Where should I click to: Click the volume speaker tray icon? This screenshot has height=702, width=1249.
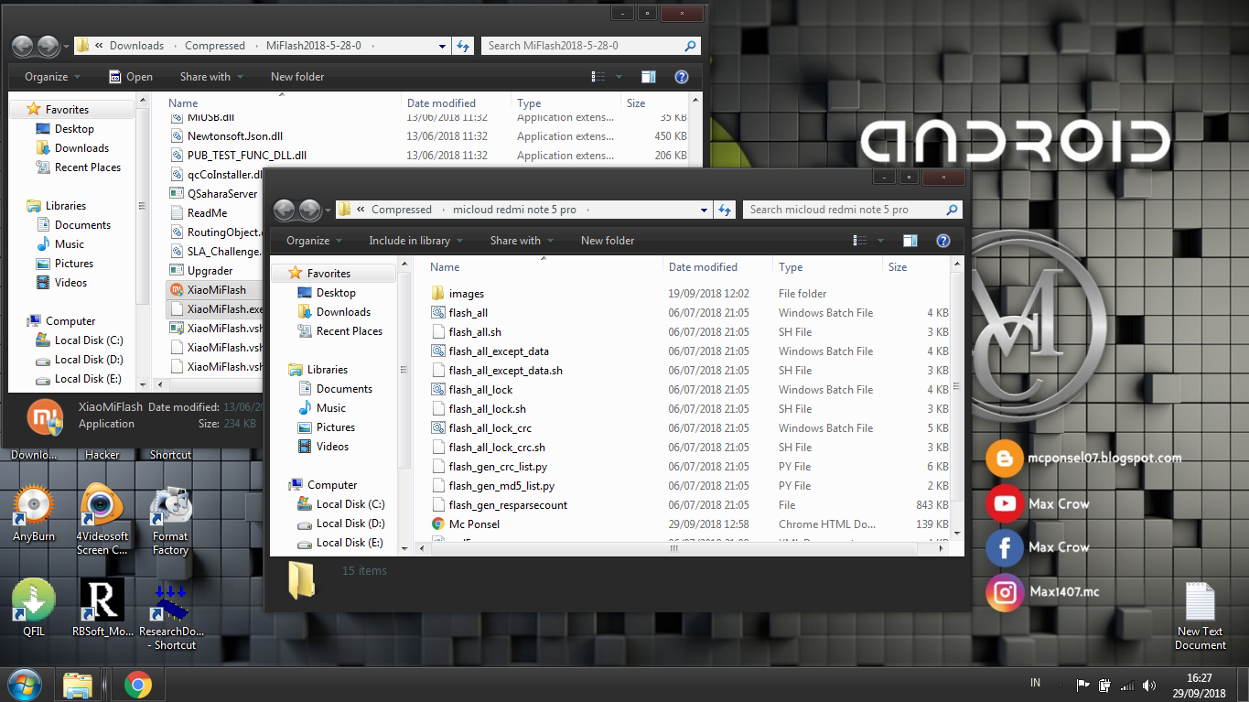[1148, 685]
